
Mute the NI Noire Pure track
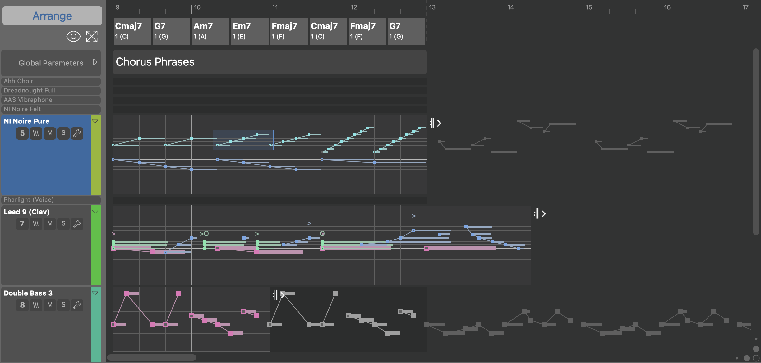pos(50,133)
